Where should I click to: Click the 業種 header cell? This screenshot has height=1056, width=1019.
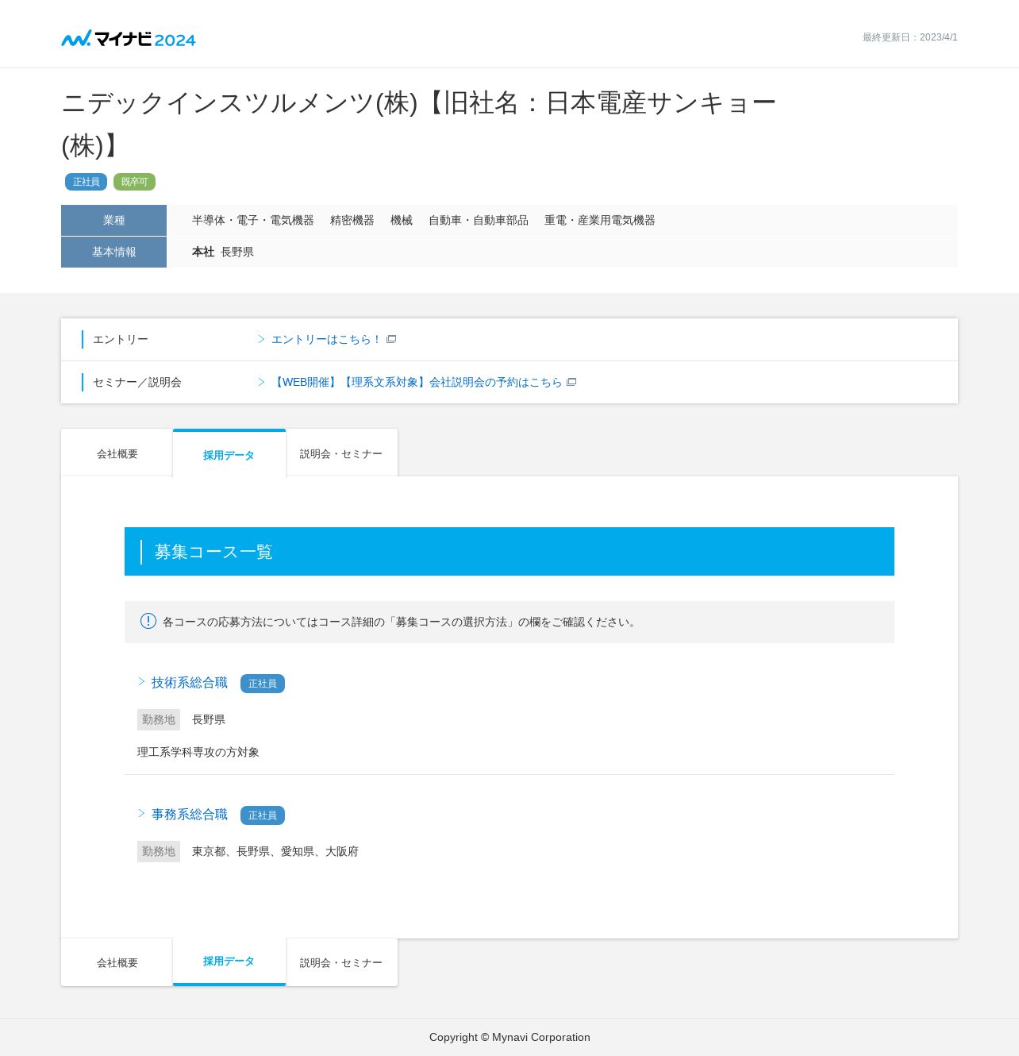tap(113, 220)
